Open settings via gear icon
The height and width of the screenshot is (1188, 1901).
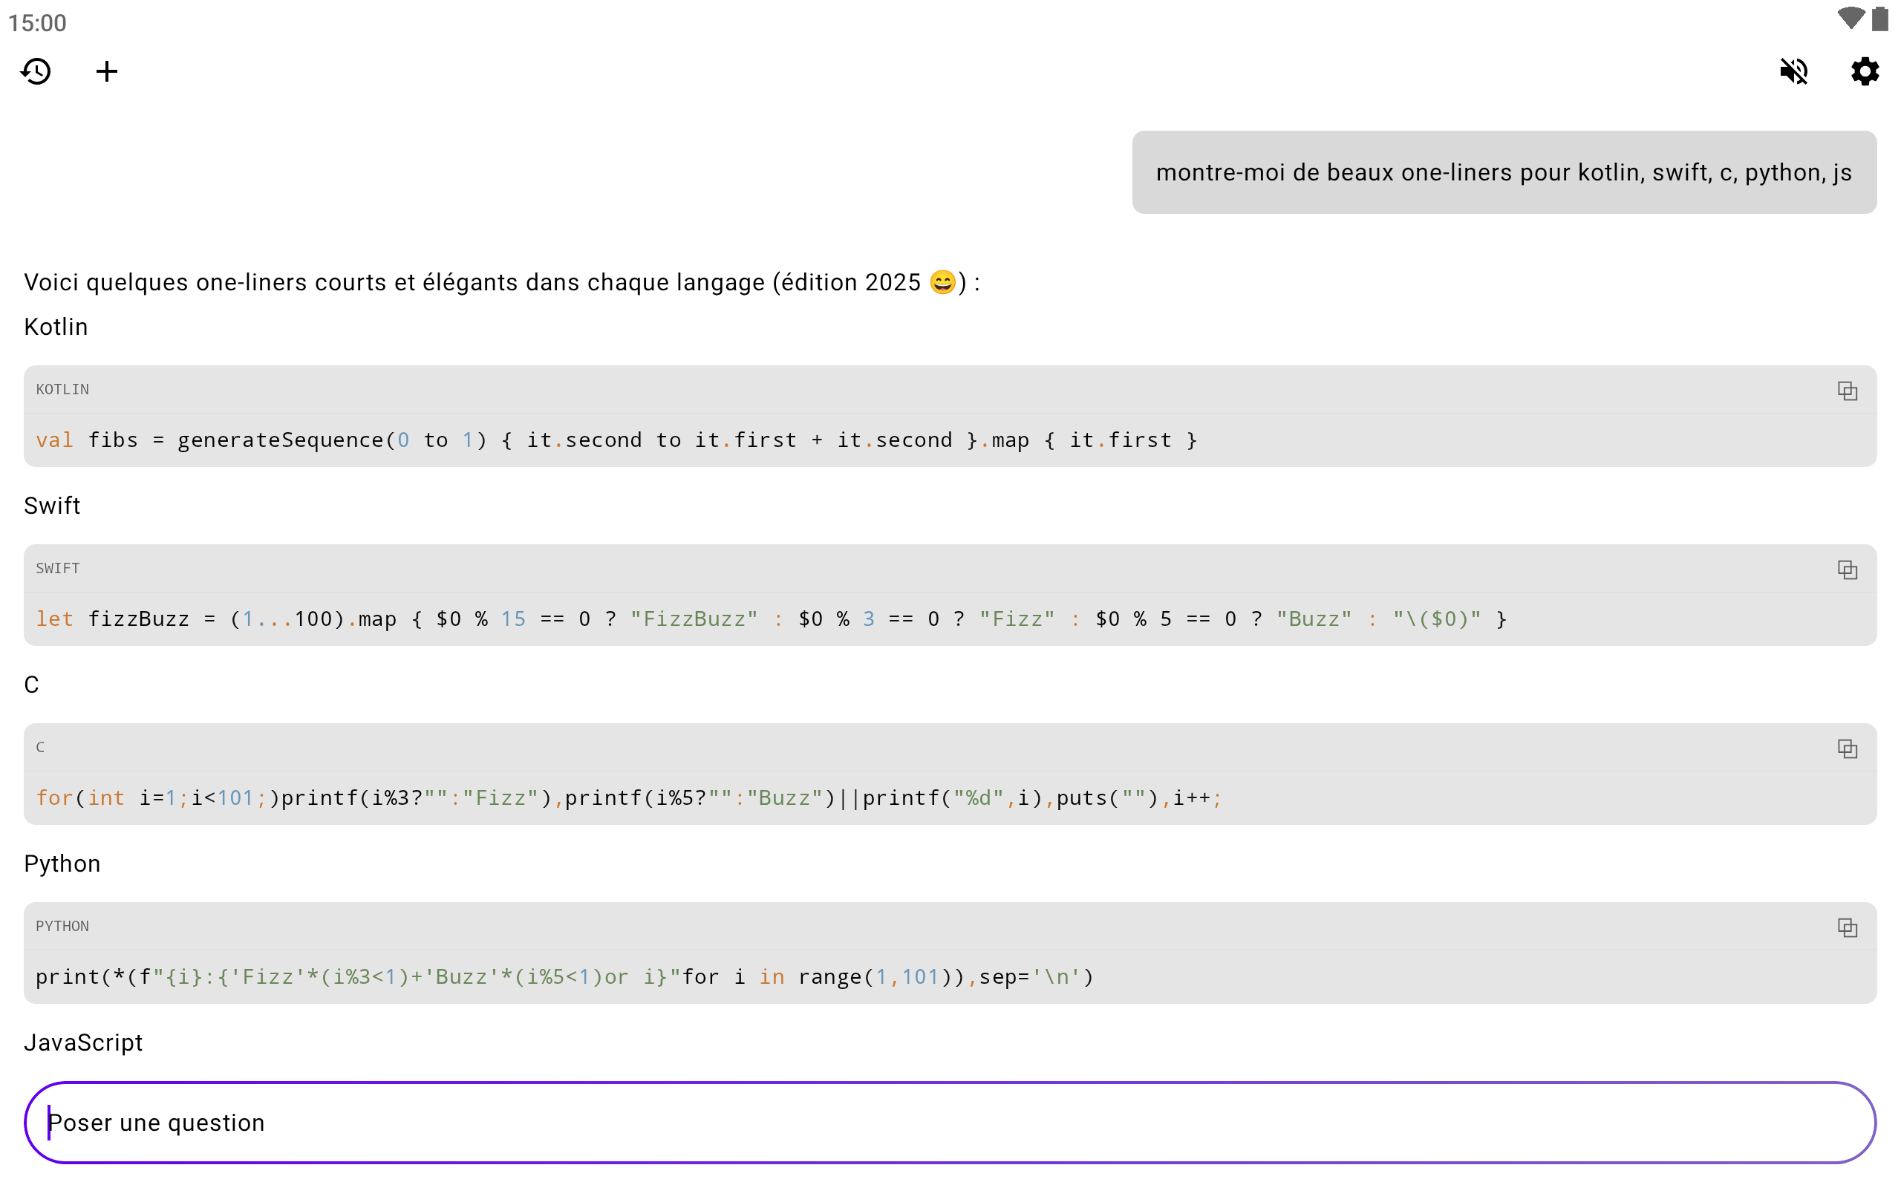click(1864, 71)
